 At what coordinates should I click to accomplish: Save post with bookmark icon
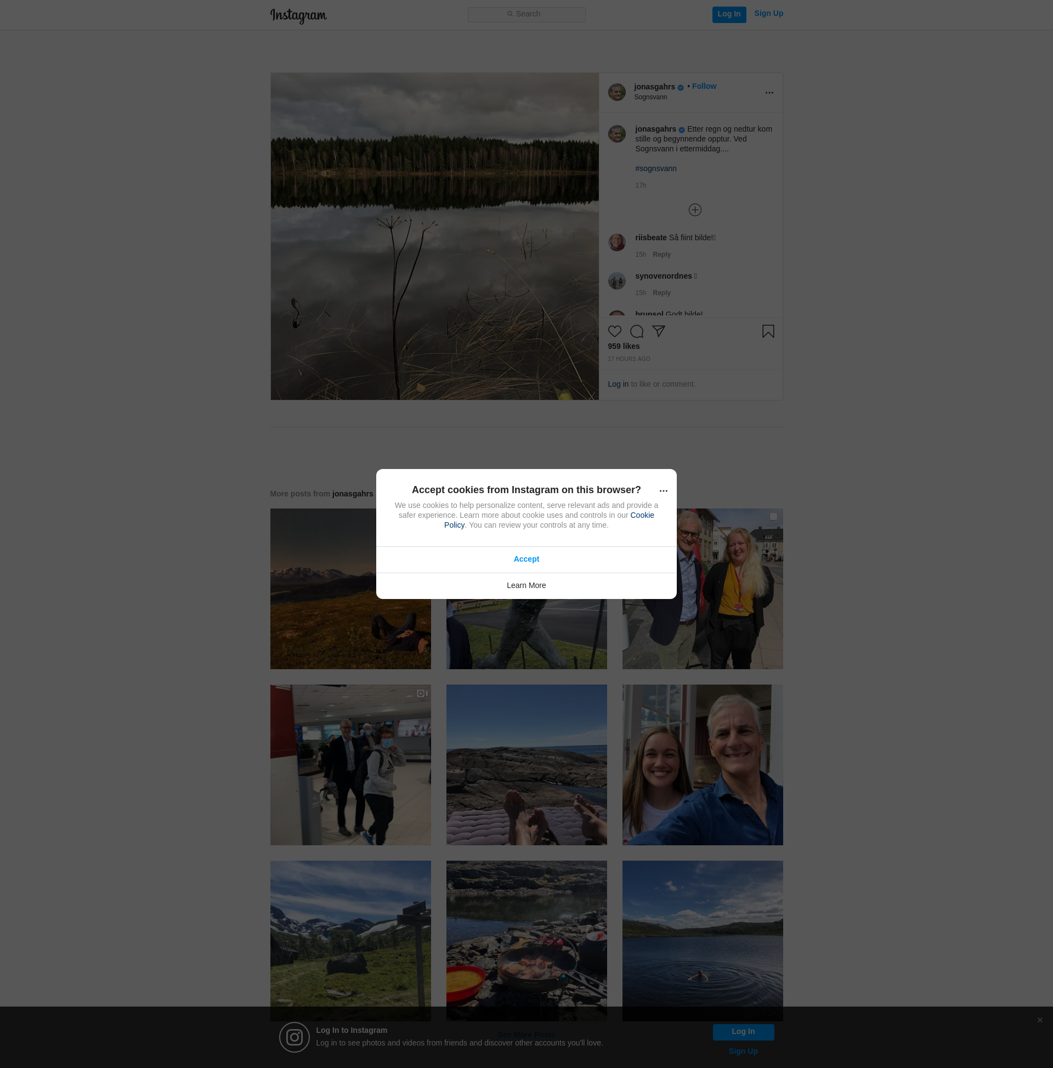pos(768,331)
